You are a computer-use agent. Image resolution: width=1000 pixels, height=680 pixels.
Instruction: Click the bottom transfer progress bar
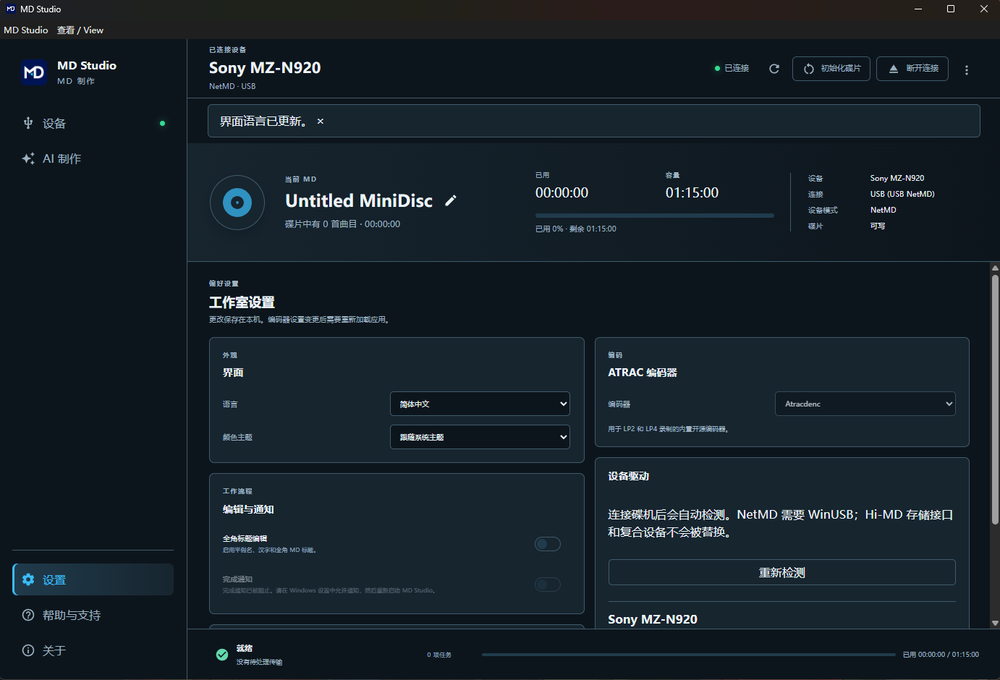689,655
